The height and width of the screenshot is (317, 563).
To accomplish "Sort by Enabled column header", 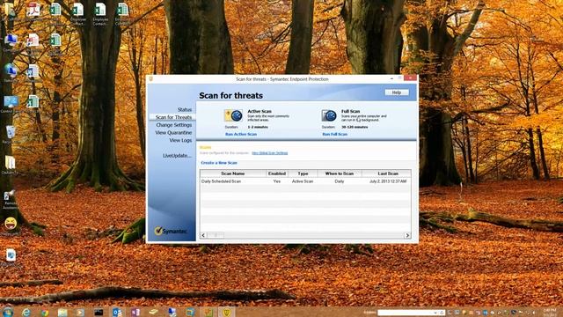I will (x=277, y=173).
